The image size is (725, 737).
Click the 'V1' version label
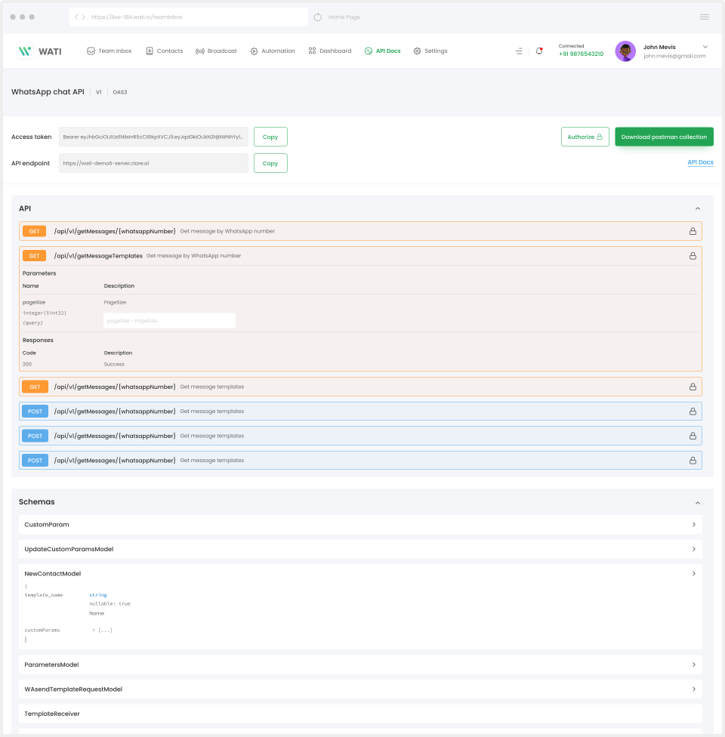pos(99,92)
